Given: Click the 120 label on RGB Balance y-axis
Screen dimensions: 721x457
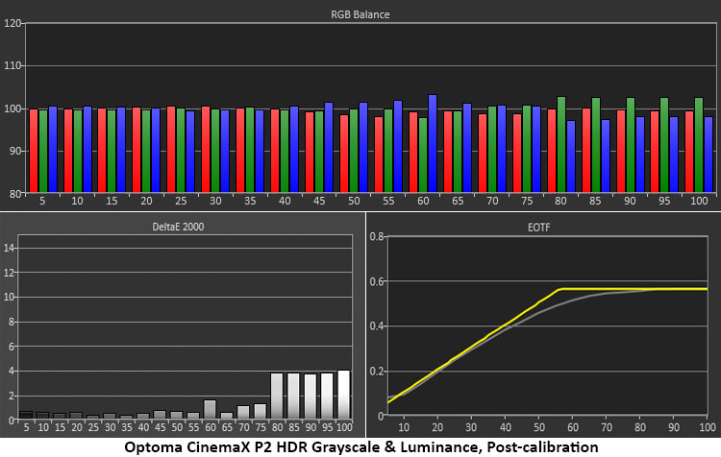Looking at the screenshot, I should click(x=12, y=23).
